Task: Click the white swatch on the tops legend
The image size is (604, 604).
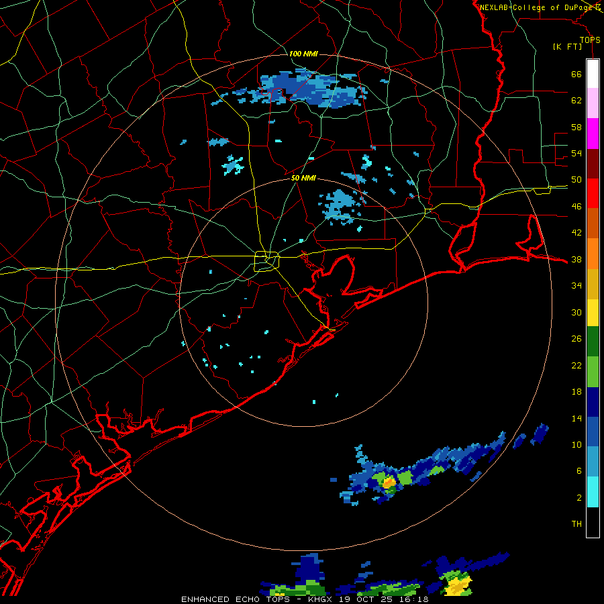Action: tap(593, 74)
